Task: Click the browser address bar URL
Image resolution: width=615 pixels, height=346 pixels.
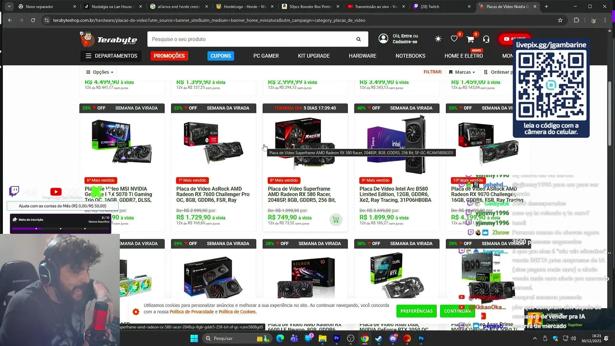Action: (209, 20)
